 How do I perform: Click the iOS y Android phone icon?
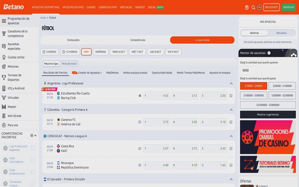pos(4,88)
